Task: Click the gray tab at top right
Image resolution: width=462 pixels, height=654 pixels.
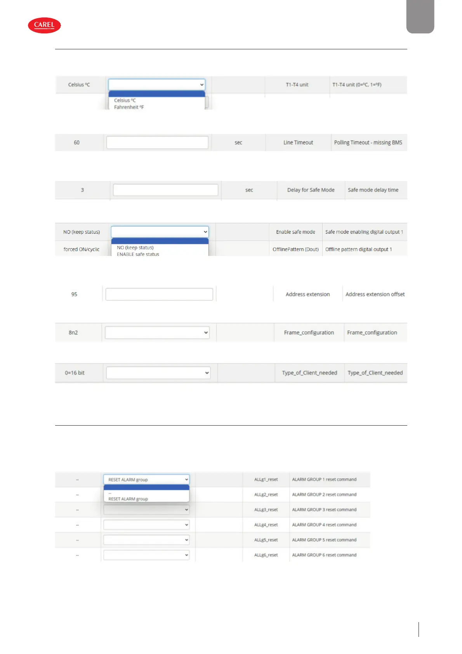Action: click(x=420, y=16)
